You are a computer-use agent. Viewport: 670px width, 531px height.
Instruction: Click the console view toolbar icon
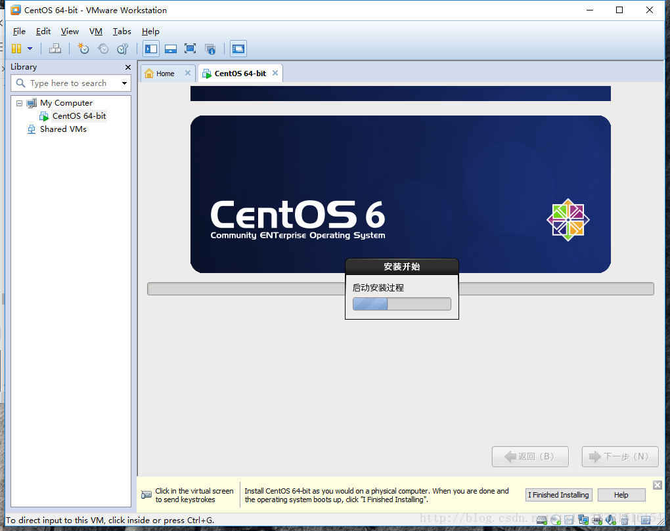[x=238, y=49]
